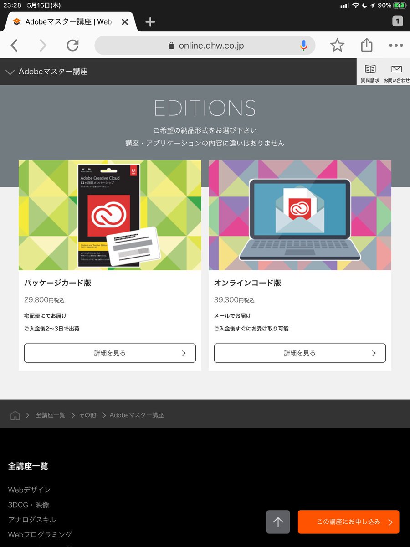Open the browser more options menu
410x547 pixels.
tap(396, 46)
